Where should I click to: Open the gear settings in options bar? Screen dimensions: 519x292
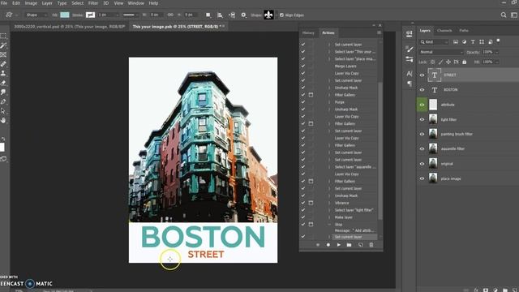pyautogui.click(x=243, y=15)
